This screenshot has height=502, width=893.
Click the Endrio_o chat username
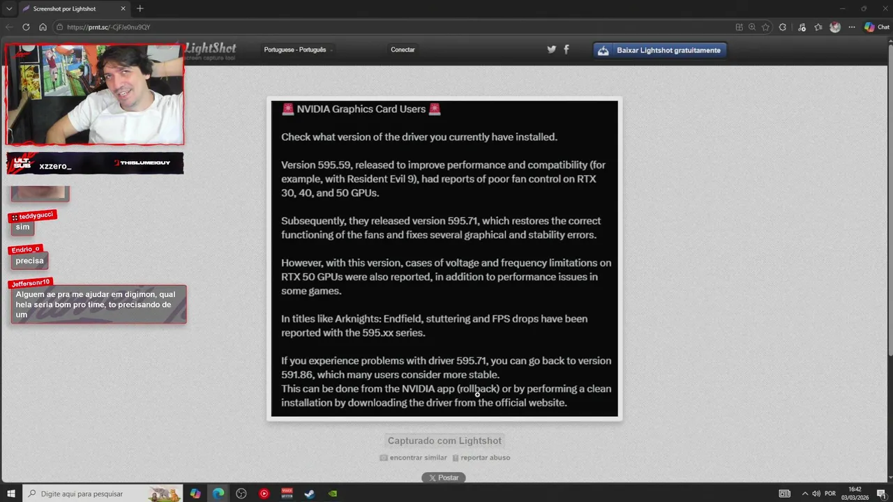pyautogui.click(x=26, y=250)
